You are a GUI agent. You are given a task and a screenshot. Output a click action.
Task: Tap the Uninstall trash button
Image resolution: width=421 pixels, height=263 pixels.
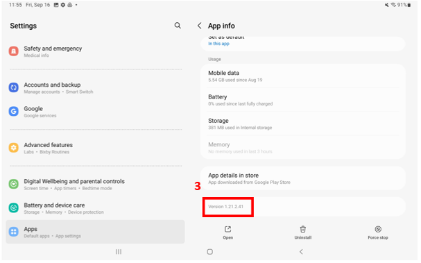pyautogui.click(x=303, y=232)
